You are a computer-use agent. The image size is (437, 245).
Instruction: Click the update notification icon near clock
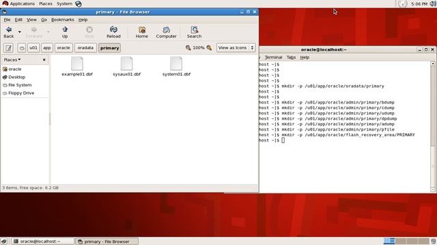tap(402, 3)
